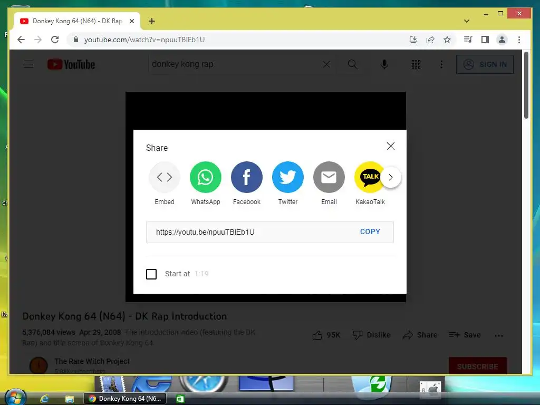540x405 pixels.
Task: Like the video (95K)
Action: click(x=326, y=335)
